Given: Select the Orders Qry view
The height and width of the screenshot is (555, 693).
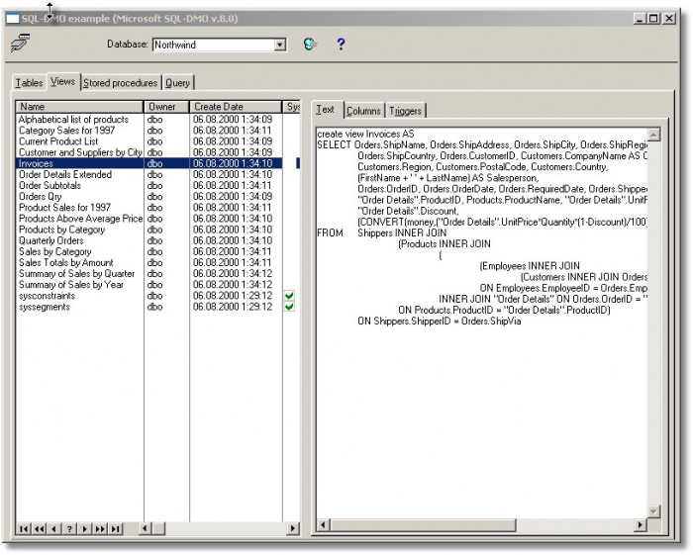Looking at the screenshot, I should [41, 197].
